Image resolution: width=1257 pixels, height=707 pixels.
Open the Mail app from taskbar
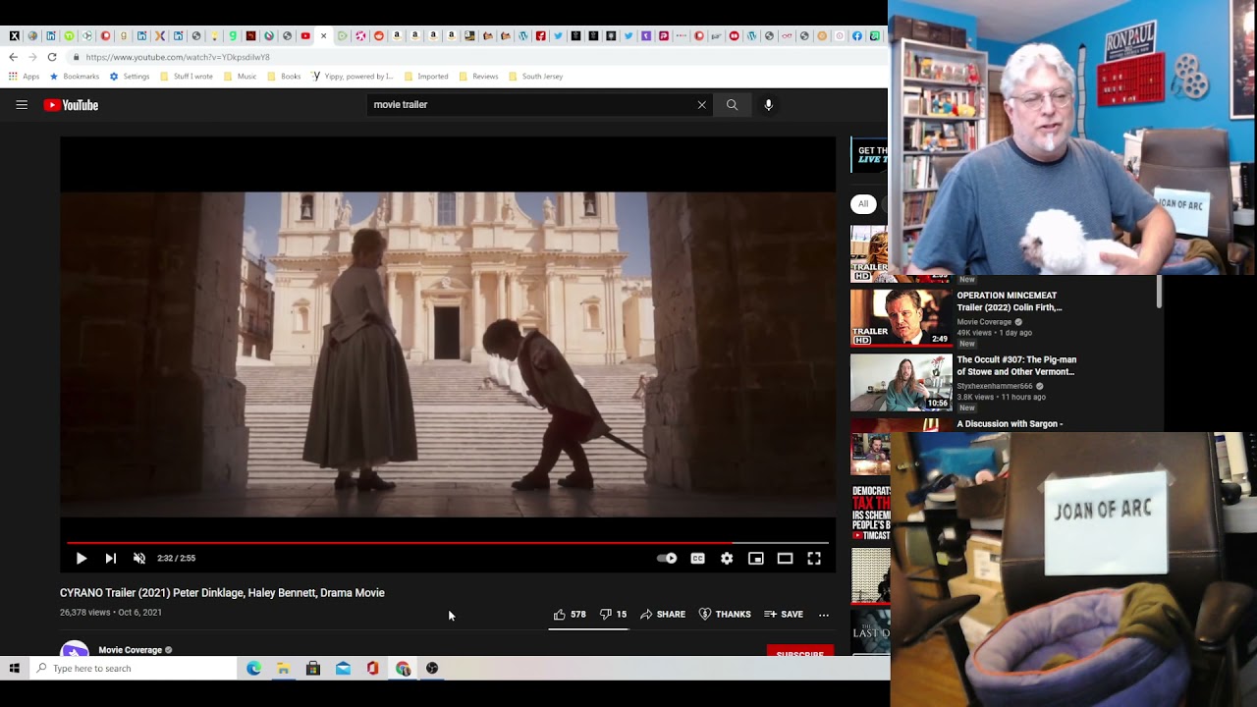click(x=343, y=669)
